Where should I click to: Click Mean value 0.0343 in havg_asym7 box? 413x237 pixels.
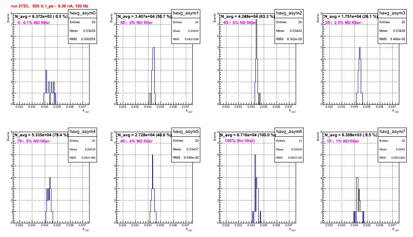[x=401, y=150]
